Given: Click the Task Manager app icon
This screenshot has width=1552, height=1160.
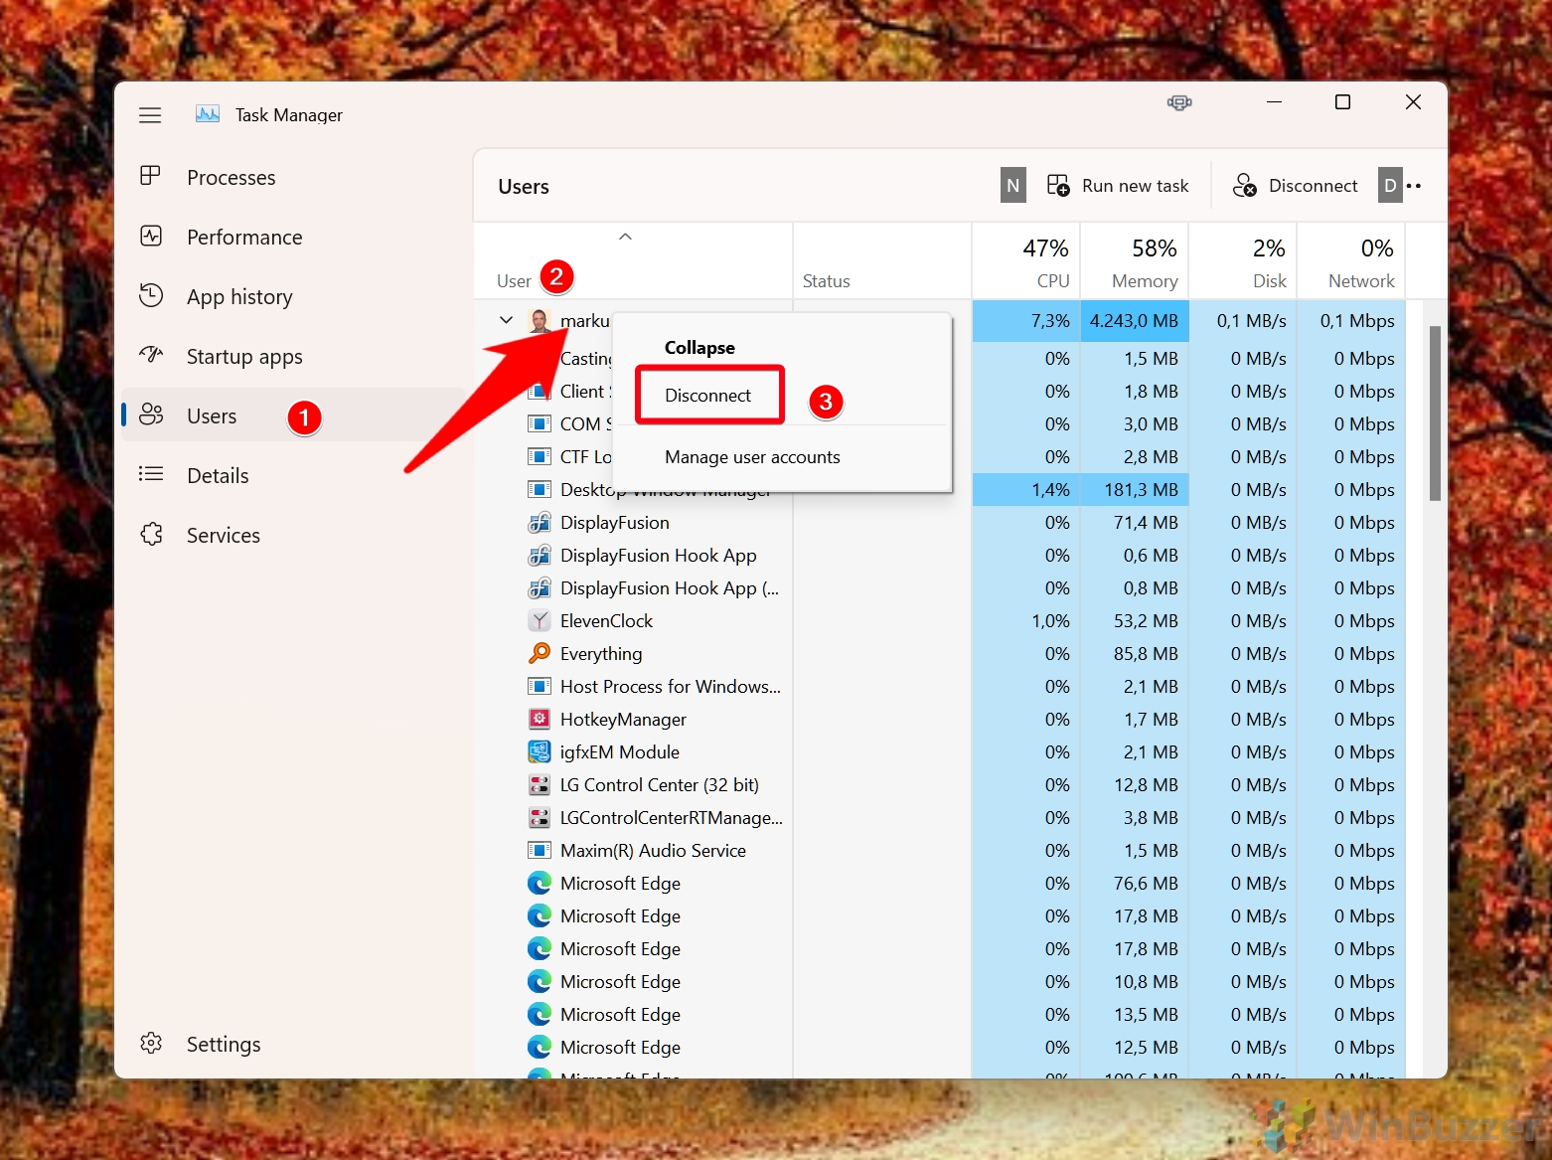Looking at the screenshot, I should (x=208, y=114).
